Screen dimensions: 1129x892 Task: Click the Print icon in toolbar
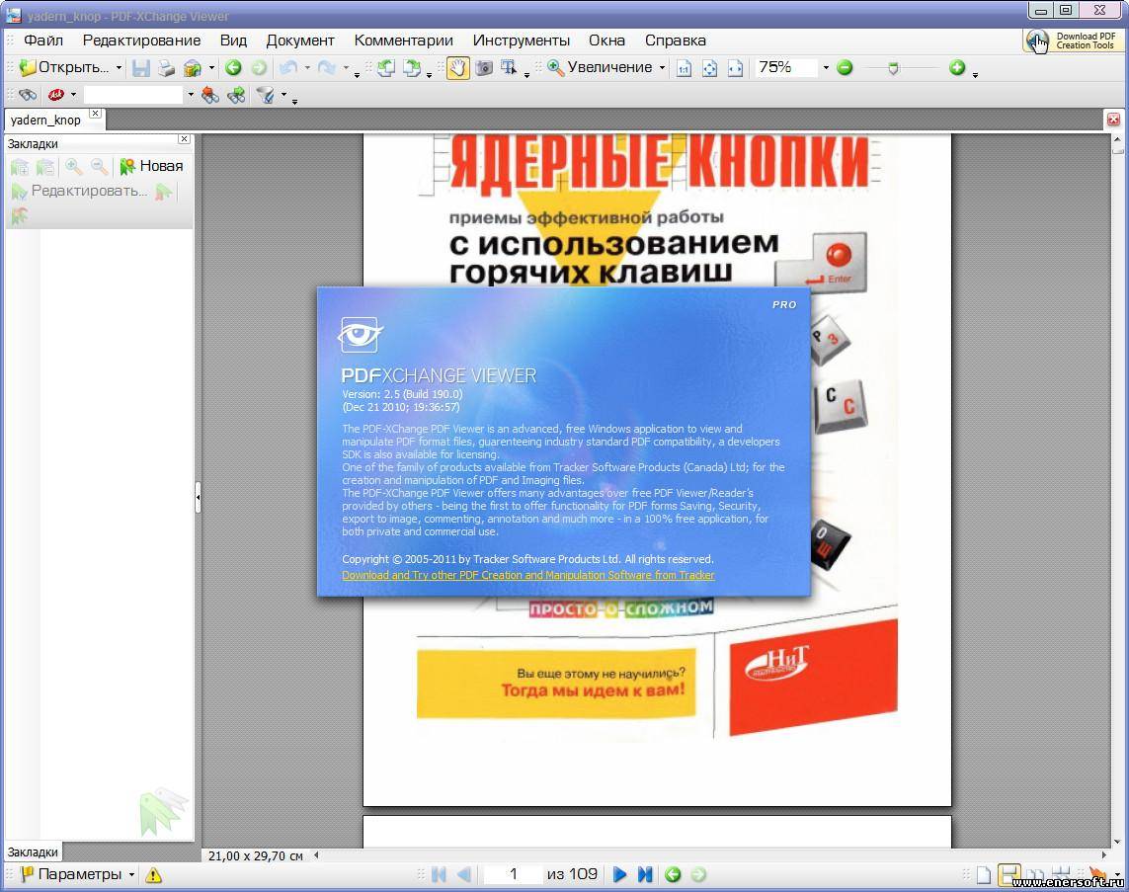166,68
